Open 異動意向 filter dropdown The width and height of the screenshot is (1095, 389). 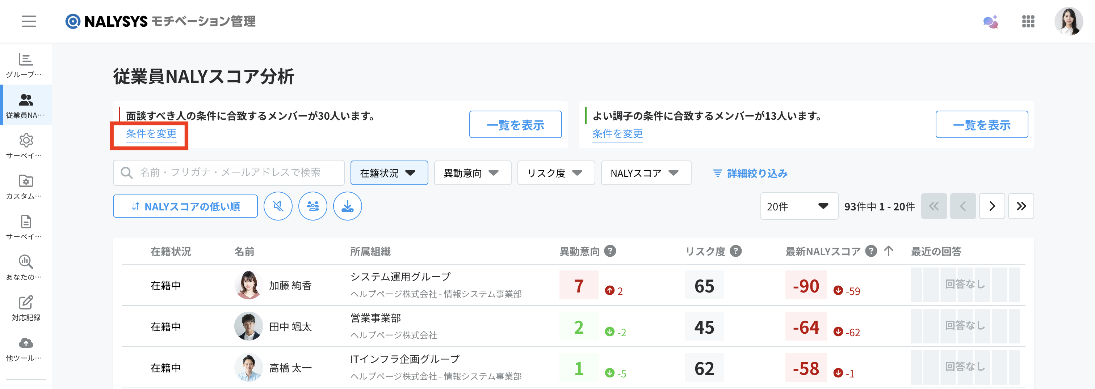click(x=472, y=173)
